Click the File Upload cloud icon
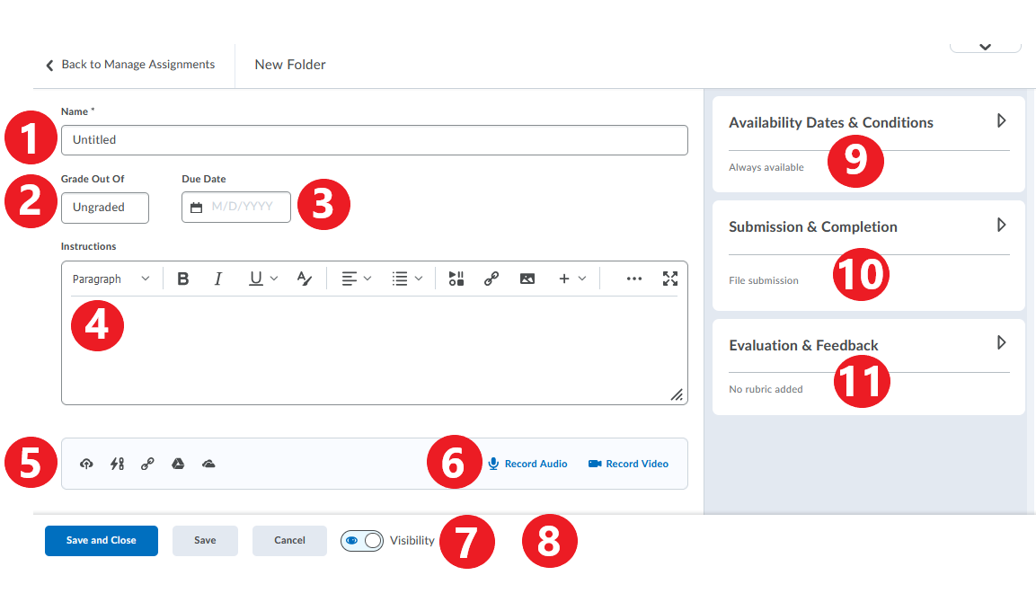The width and height of the screenshot is (1036, 602). coord(86,464)
